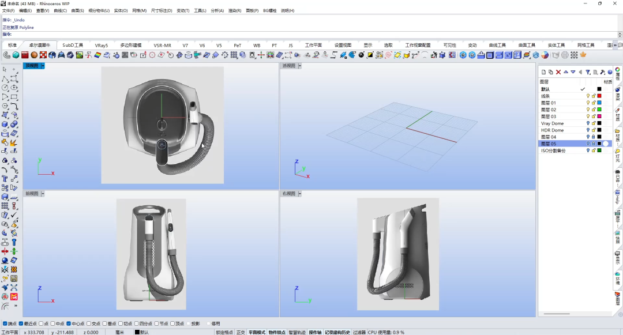Screen dimensions: 623x335
Task: Click the orange maple leaf toolbar icon
Action: [x=583, y=55]
